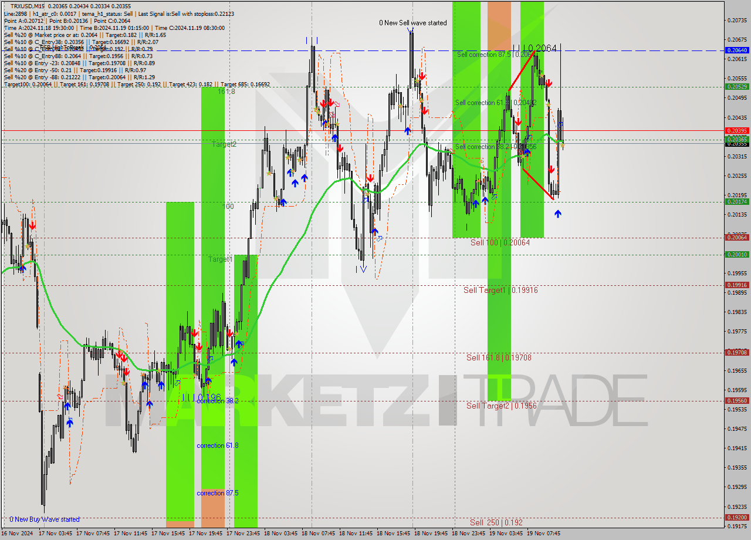Click the green 0.20174 price tag

point(737,201)
